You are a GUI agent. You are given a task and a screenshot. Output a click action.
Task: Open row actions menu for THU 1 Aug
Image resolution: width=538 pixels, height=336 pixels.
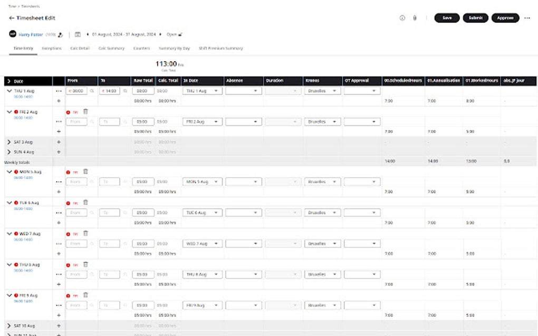(x=59, y=91)
